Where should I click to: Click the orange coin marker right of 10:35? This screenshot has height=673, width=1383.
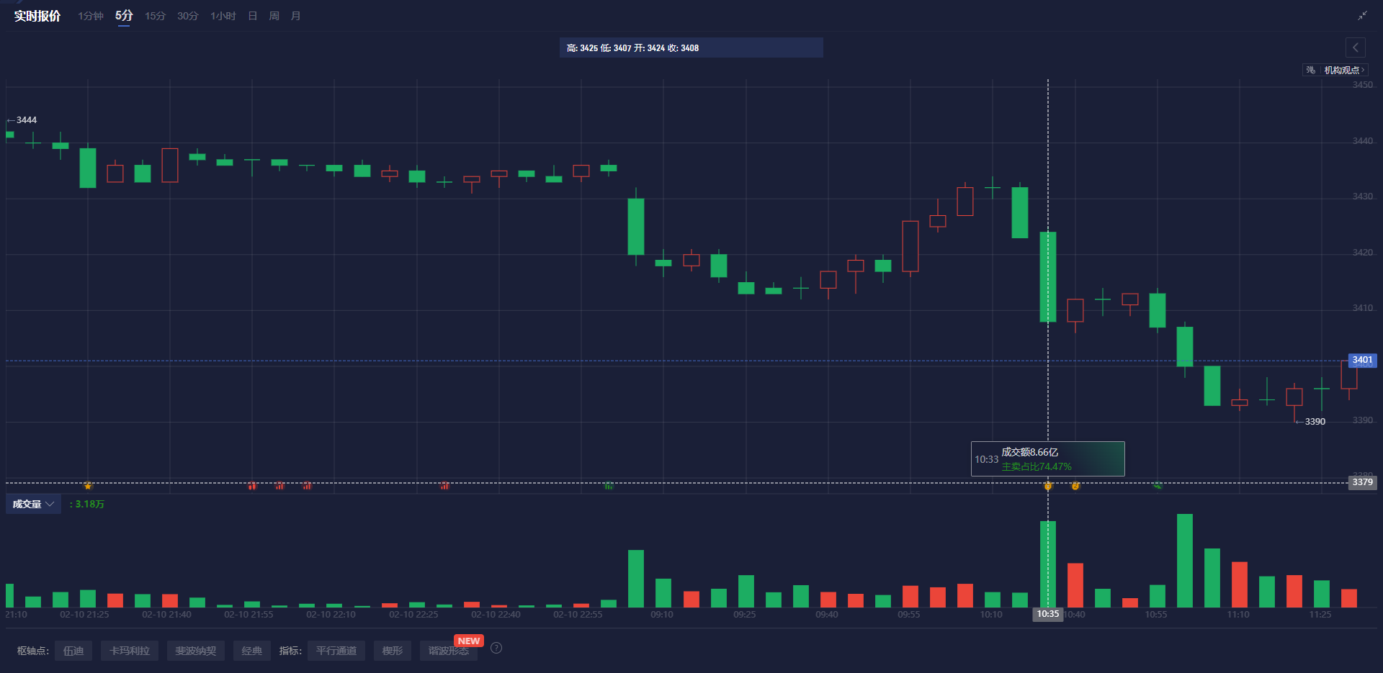(x=1075, y=486)
